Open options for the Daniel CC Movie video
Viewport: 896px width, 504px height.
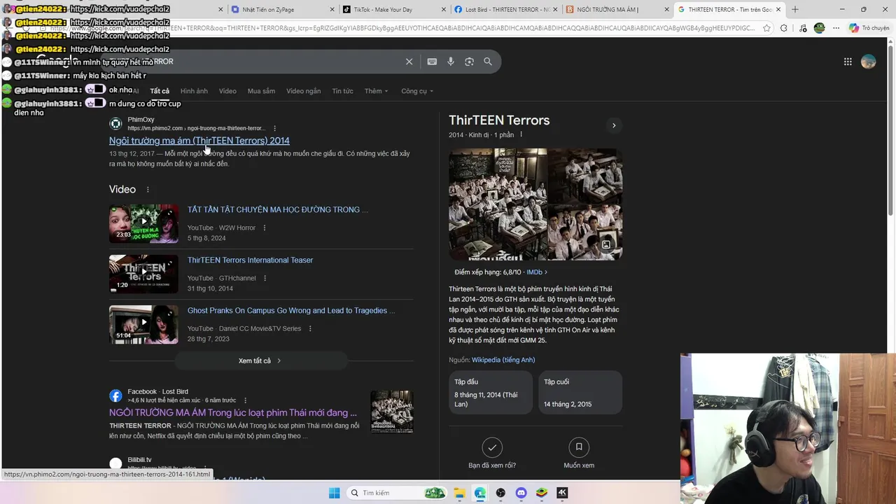(310, 328)
